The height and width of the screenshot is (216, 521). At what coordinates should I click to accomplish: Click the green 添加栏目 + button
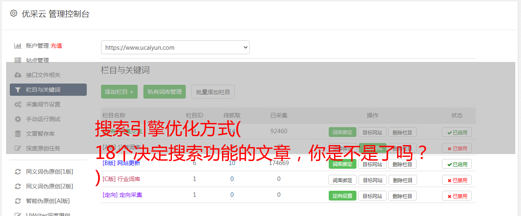pyautogui.click(x=119, y=92)
